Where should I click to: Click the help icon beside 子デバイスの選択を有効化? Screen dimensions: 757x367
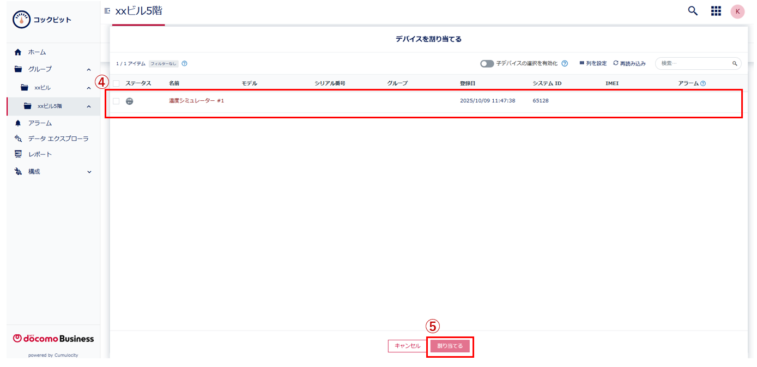565,63
